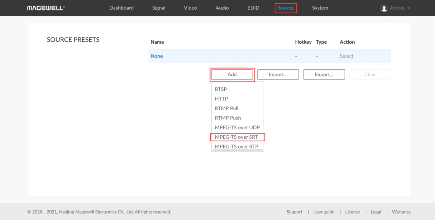Image resolution: width=435 pixels, height=220 pixels.
Task: Pick MPEG-TS over UDP
Action: 237,128
